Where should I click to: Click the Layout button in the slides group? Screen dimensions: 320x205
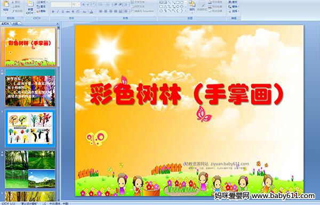point(42,2)
